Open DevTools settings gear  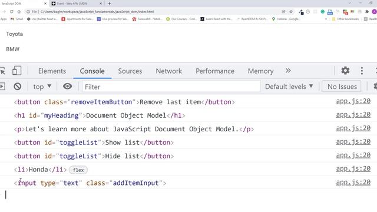point(345,71)
